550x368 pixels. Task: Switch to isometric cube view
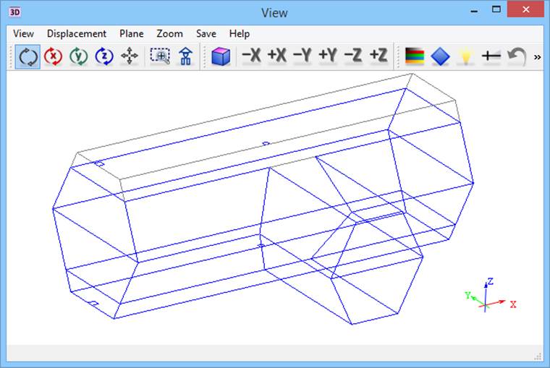221,56
